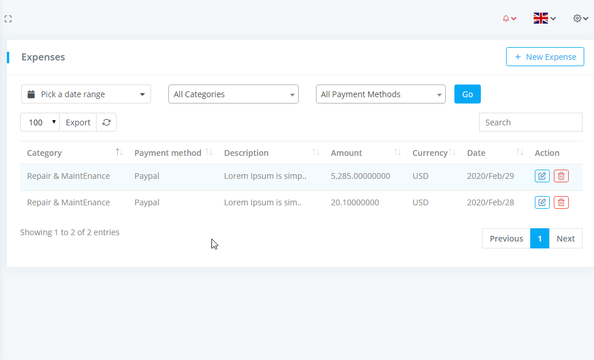
Task: Delete the 20.10 expense entry
Action: pos(561,202)
